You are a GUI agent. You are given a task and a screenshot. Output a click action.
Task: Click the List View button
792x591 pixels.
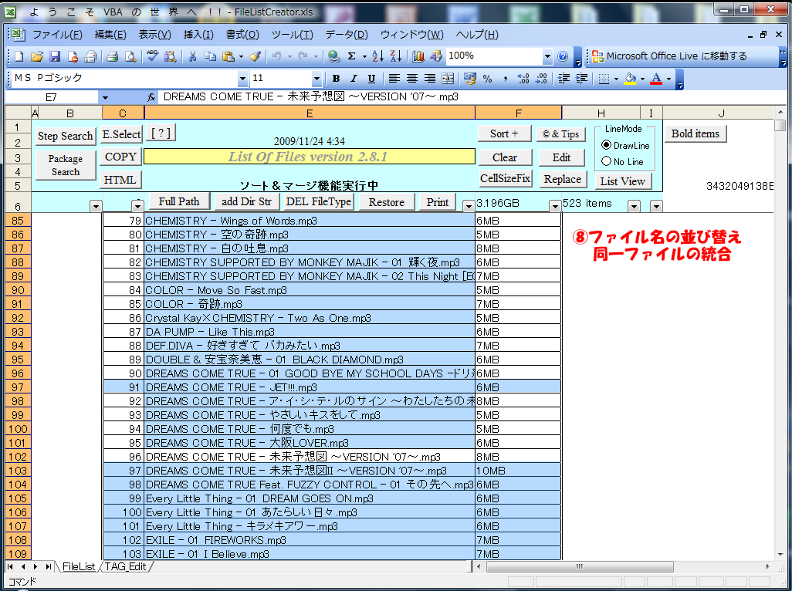622,181
